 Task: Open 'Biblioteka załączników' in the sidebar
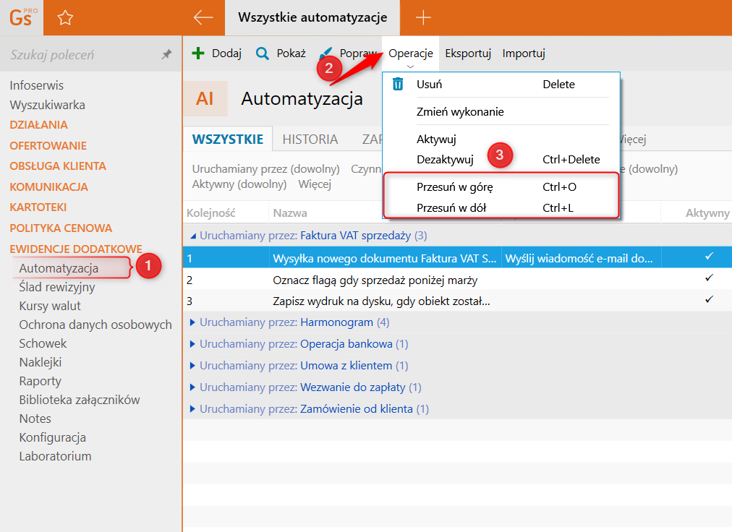pos(80,400)
